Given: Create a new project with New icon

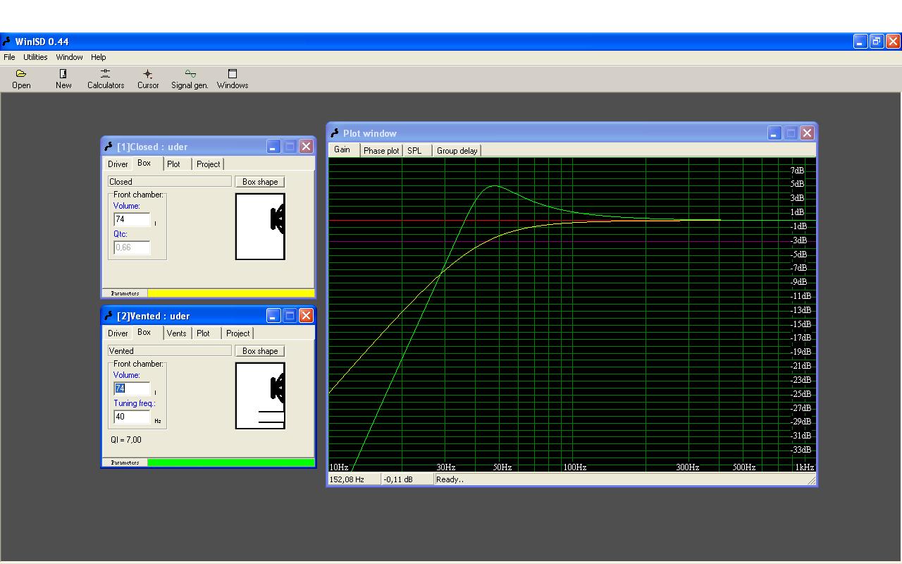Looking at the screenshot, I should [63, 78].
